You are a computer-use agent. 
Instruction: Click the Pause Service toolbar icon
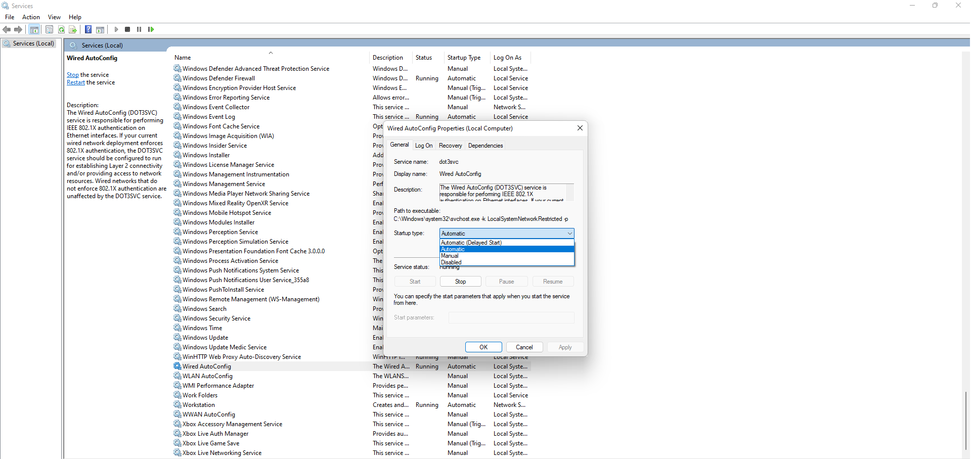(x=139, y=29)
